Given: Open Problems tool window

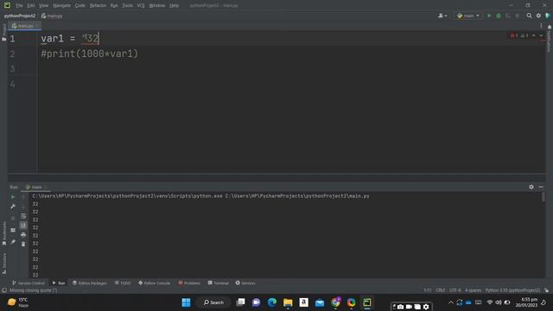Looking at the screenshot, I should 189,282.
